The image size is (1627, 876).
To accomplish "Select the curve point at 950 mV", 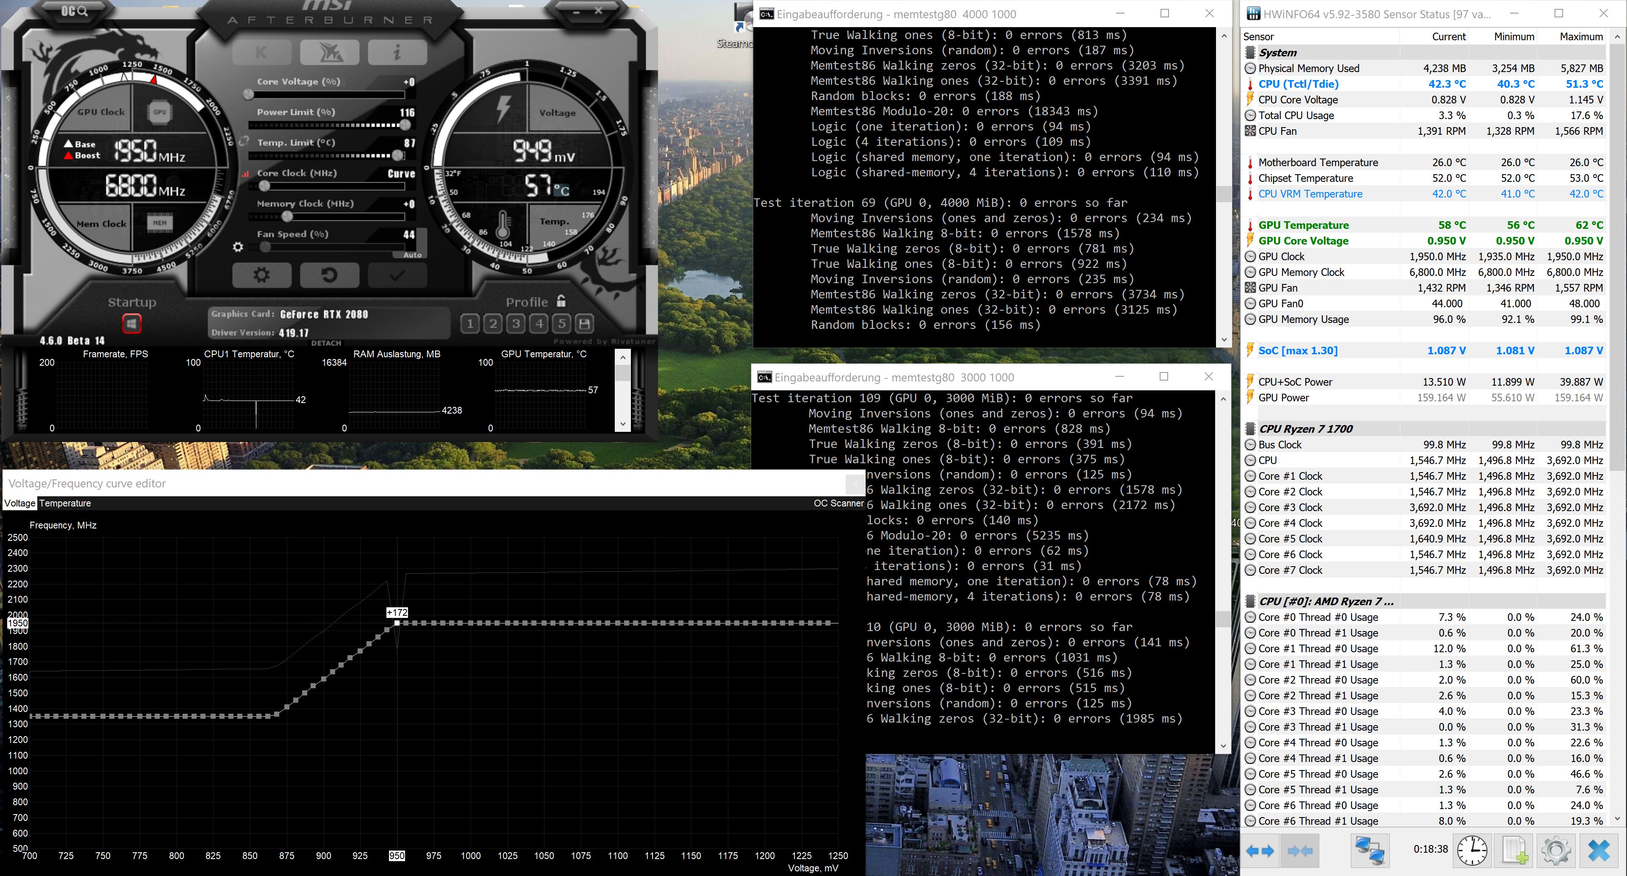I will (x=397, y=623).
